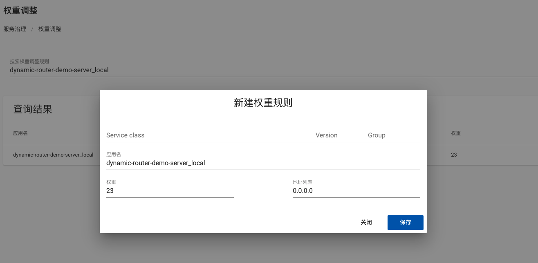Click the 权重 field showing 23

point(170,190)
